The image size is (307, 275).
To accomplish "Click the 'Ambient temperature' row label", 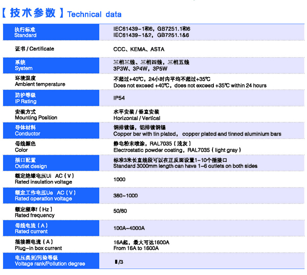I will click(x=40, y=84).
